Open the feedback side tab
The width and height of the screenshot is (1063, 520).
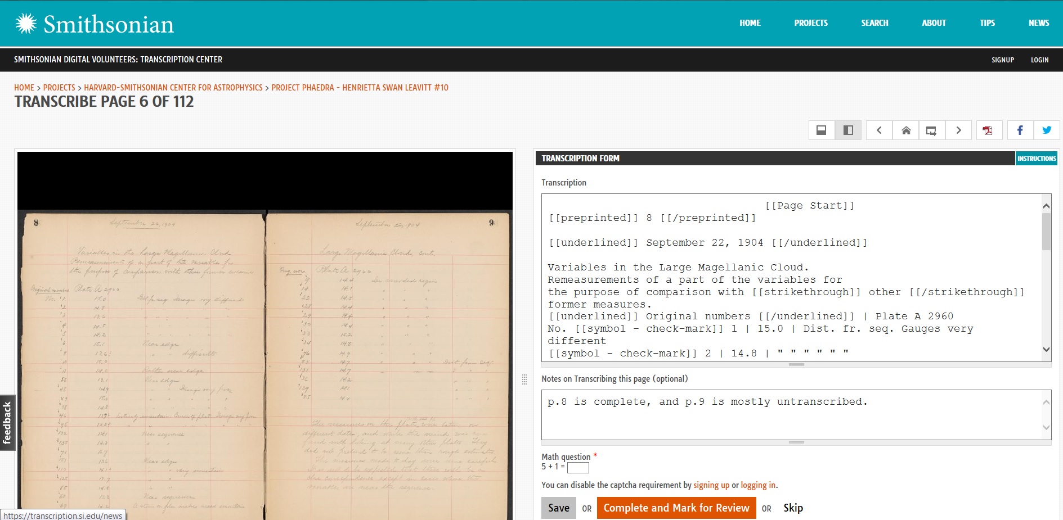(7, 423)
